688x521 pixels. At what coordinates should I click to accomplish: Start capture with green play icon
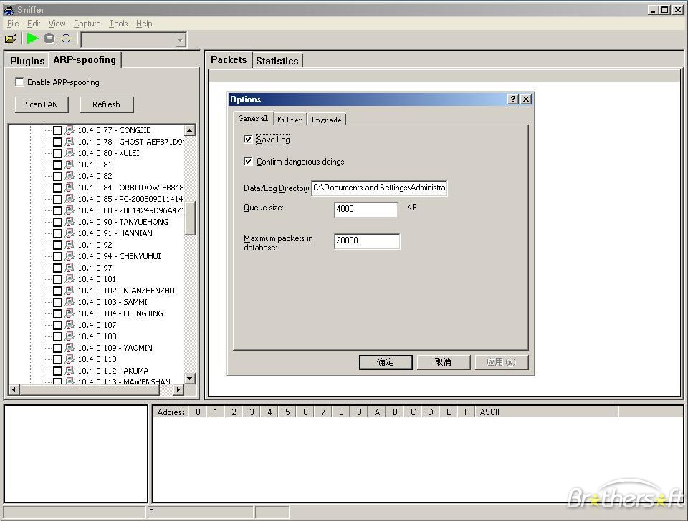[32, 39]
